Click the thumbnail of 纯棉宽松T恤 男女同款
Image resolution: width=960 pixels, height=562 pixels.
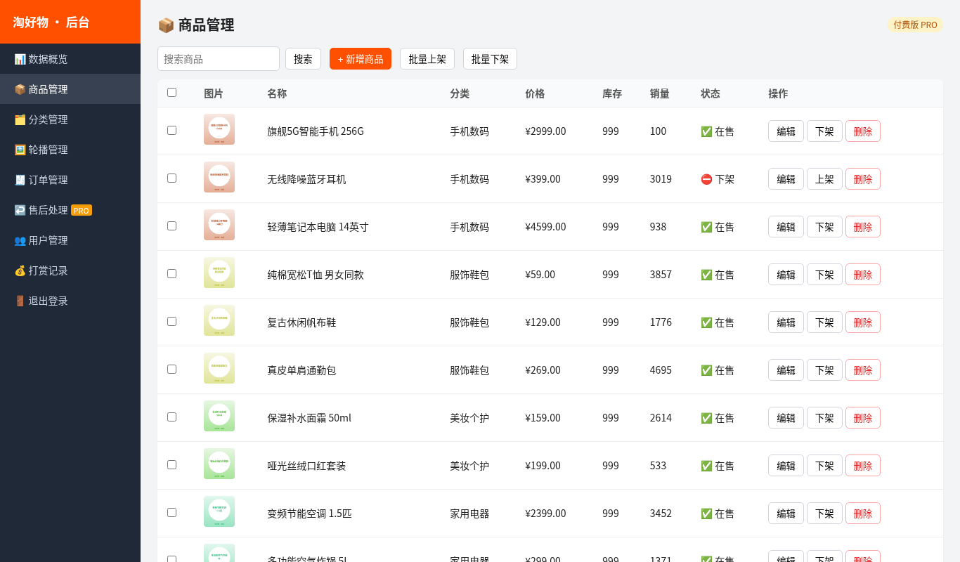(x=219, y=273)
